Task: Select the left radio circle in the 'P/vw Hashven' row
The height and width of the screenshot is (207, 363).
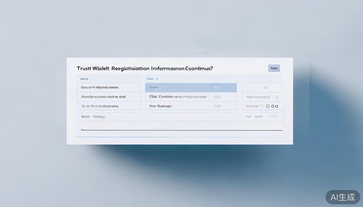Action: (216, 106)
